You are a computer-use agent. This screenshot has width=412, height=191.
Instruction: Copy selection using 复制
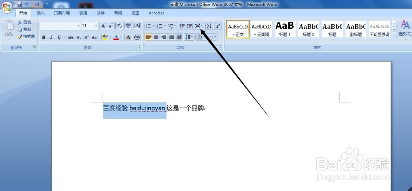pos(24,29)
